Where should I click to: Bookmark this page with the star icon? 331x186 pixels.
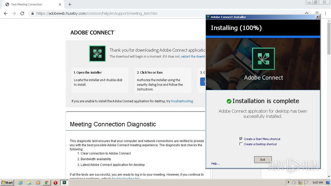point(307,13)
